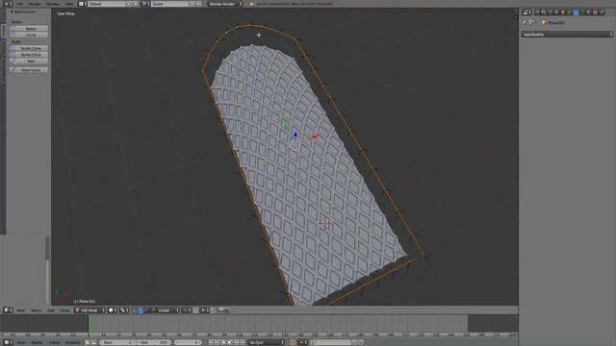This screenshot has height=346, width=616.
Task: Switch to Render properties tab
Action: click(537, 12)
